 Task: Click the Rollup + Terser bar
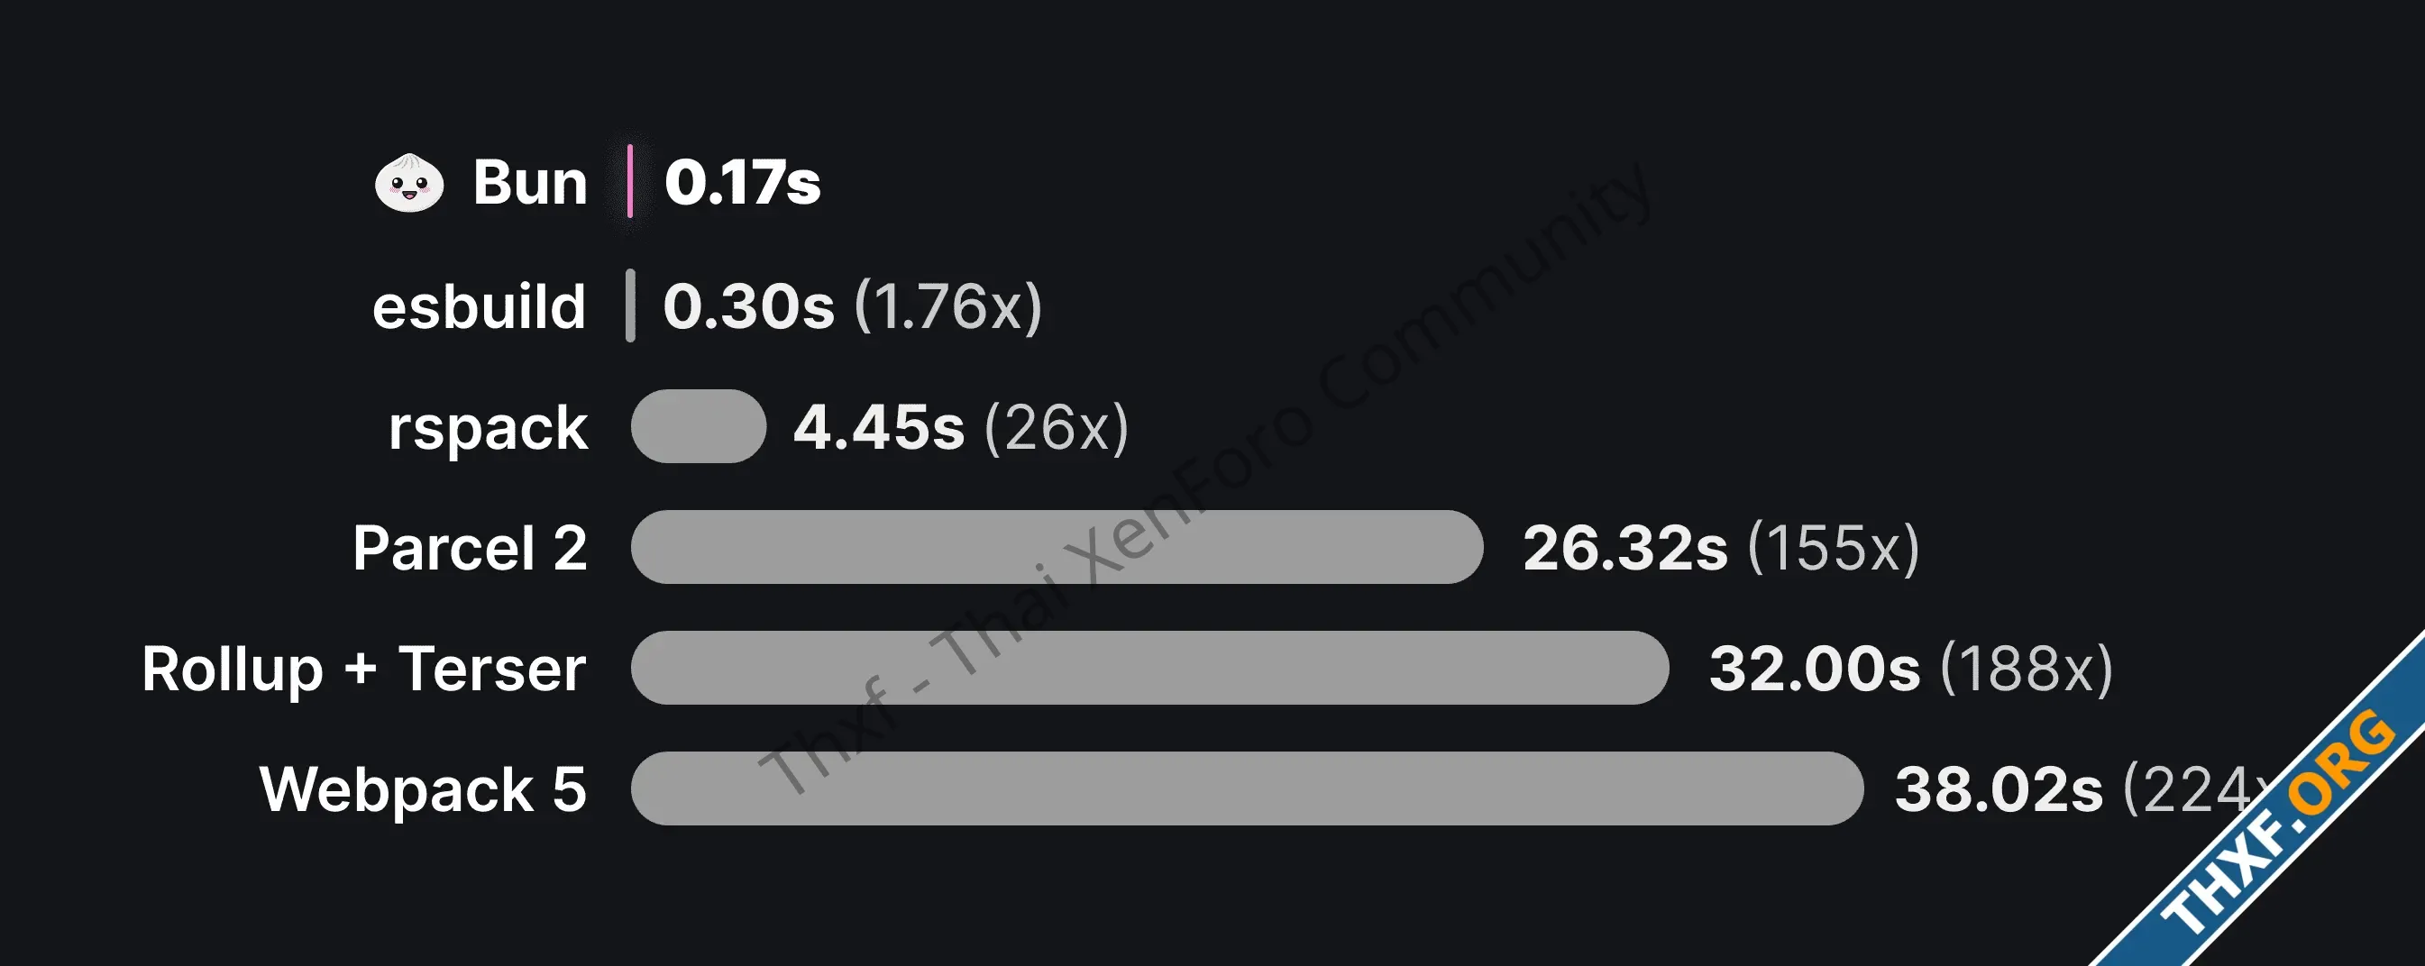tap(1149, 668)
